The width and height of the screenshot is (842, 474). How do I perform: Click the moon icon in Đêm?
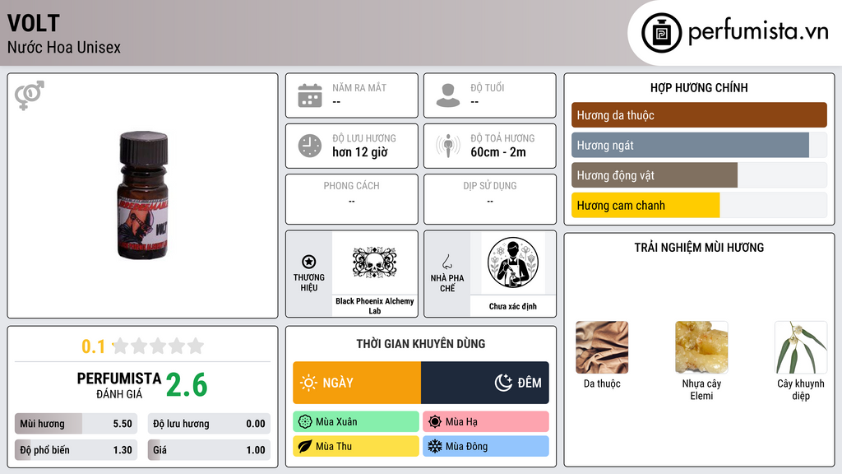click(x=503, y=383)
